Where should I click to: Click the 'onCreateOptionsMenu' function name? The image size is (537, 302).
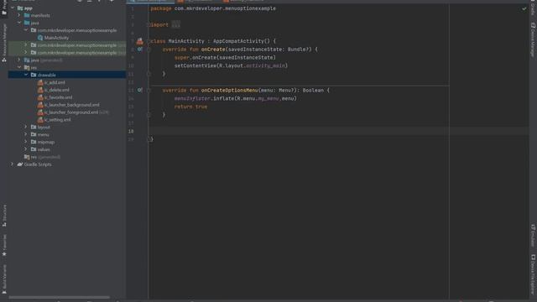click(229, 91)
